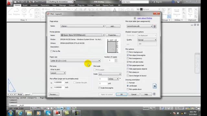Click printer Properties... button
Screen dimensions: 207x116
[113, 35]
